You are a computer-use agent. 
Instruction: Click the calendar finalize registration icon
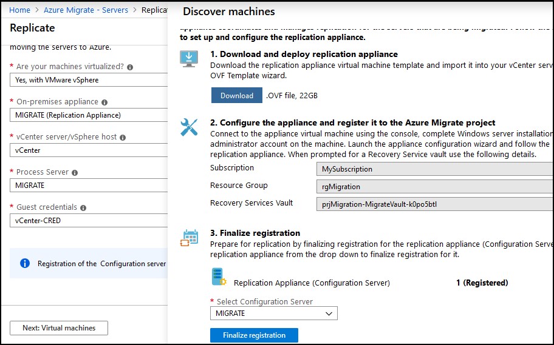point(190,238)
